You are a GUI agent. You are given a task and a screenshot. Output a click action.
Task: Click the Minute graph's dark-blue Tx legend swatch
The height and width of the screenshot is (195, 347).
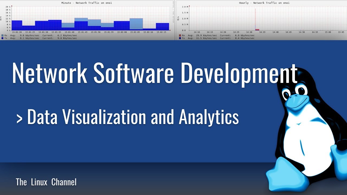click(2, 38)
